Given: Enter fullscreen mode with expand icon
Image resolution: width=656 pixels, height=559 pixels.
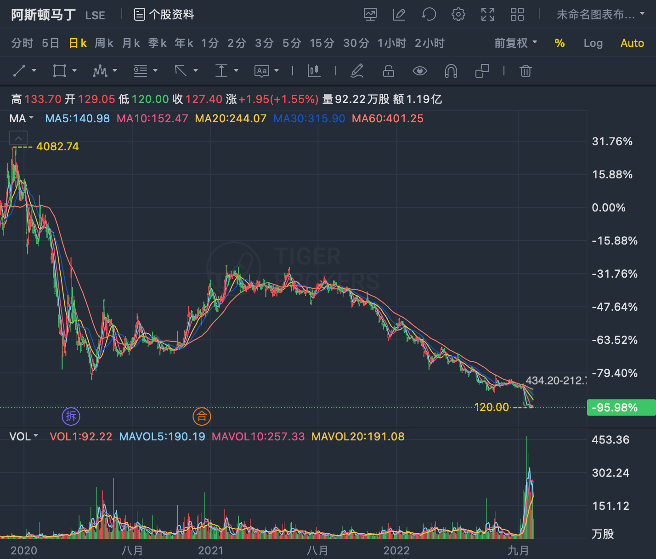Looking at the screenshot, I should click(x=488, y=14).
